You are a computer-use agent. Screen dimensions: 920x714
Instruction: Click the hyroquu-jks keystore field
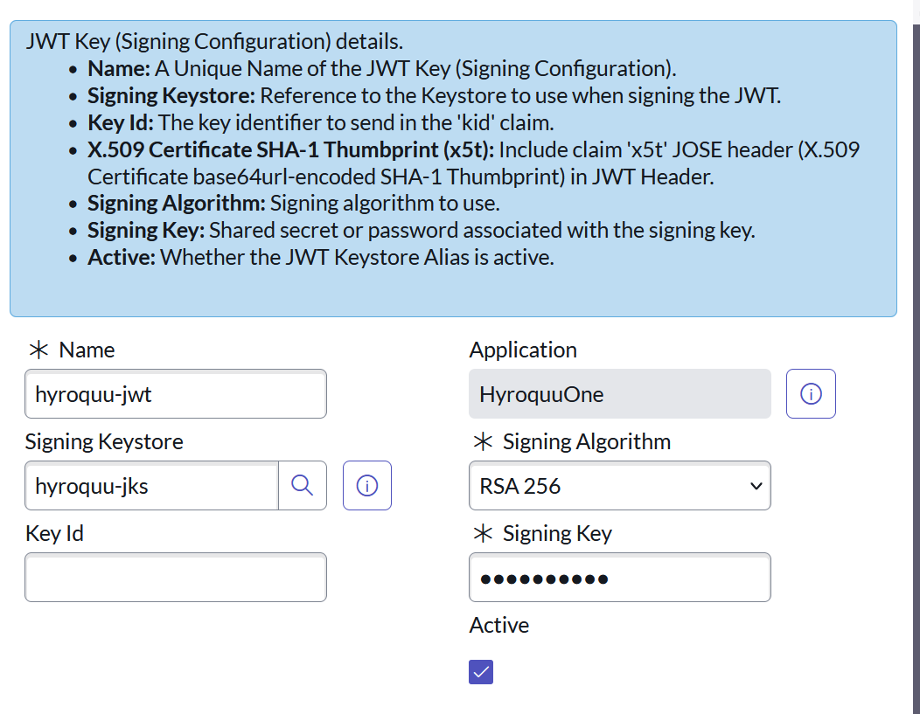pyautogui.click(x=149, y=485)
